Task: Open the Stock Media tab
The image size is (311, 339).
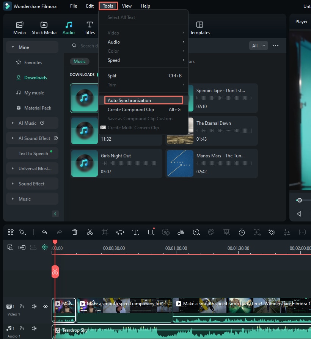Action: tap(44, 28)
